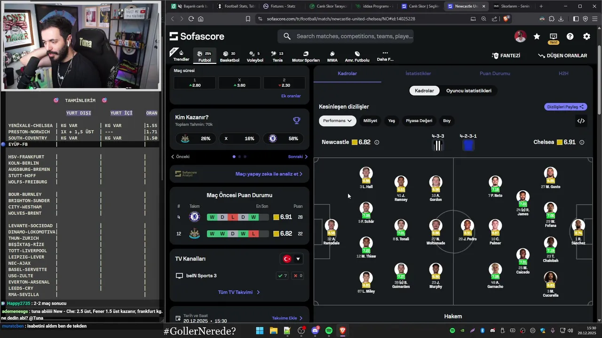The image size is (602, 338).
Task: Select the Motor Sporları category
Action: [x=306, y=56]
